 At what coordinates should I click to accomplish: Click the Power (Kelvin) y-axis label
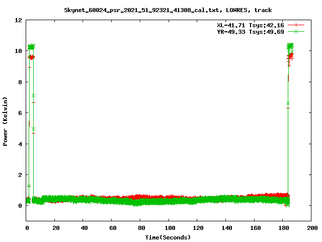5,122
